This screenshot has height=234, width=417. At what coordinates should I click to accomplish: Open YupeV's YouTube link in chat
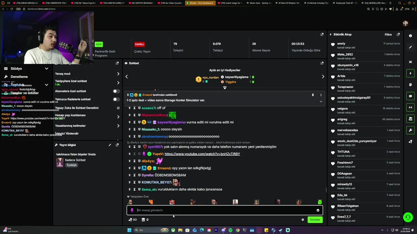click(202, 154)
